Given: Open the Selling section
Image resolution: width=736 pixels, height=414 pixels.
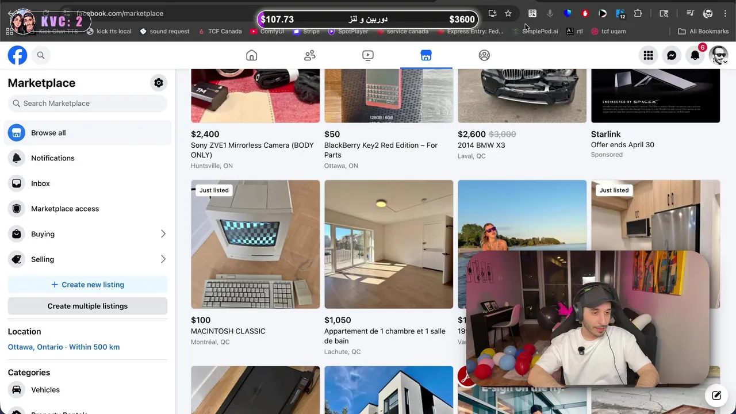Looking at the screenshot, I should tap(87, 259).
